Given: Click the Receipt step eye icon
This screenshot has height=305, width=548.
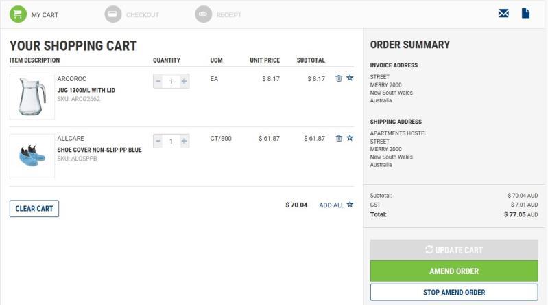Looking at the screenshot, I should tap(203, 14).
